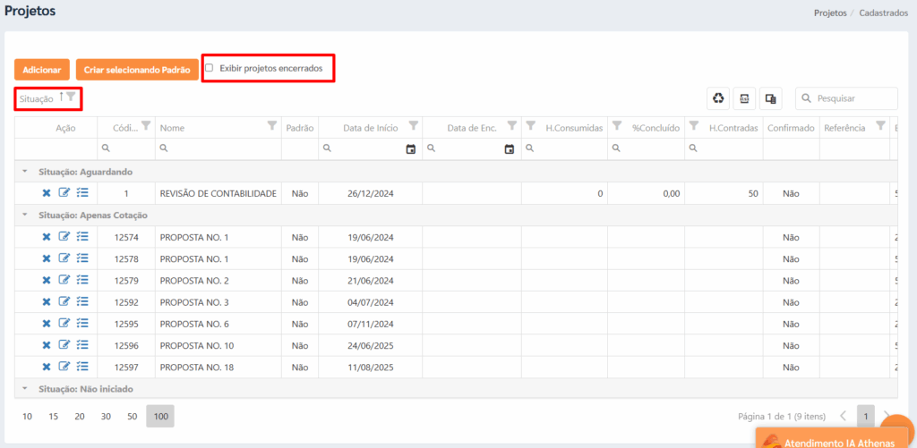Set page size to 10 items
The height and width of the screenshot is (448, 917).
(28, 417)
